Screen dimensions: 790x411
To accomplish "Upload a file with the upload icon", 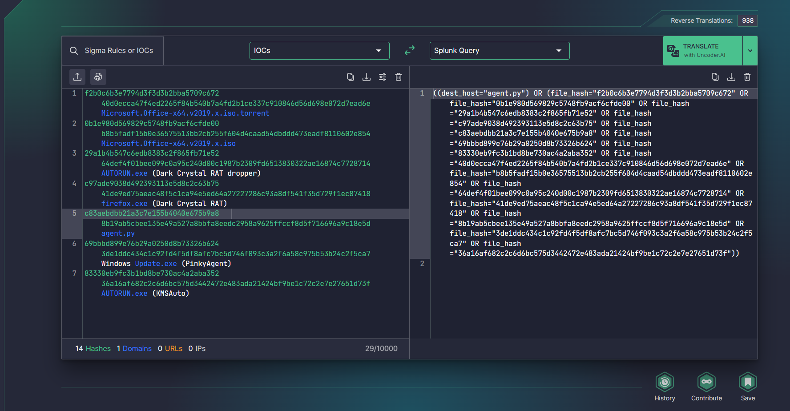I will coord(77,77).
